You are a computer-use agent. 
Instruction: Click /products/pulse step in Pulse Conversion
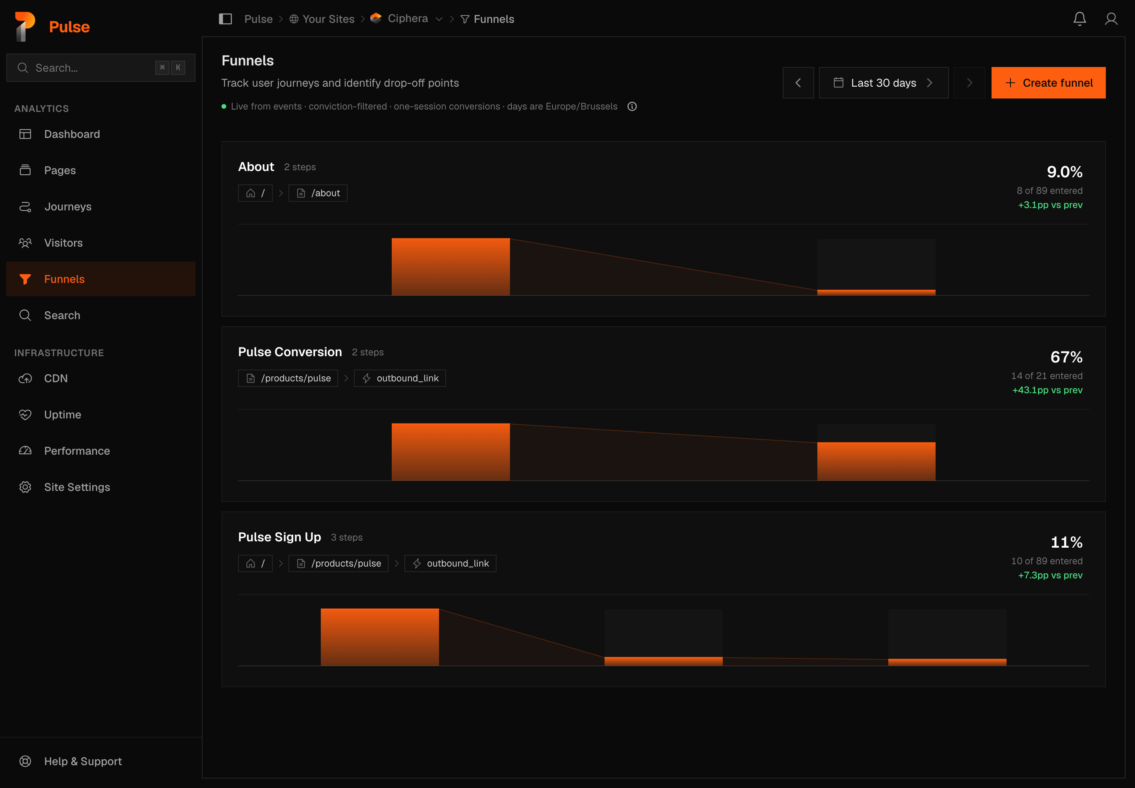pos(288,378)
